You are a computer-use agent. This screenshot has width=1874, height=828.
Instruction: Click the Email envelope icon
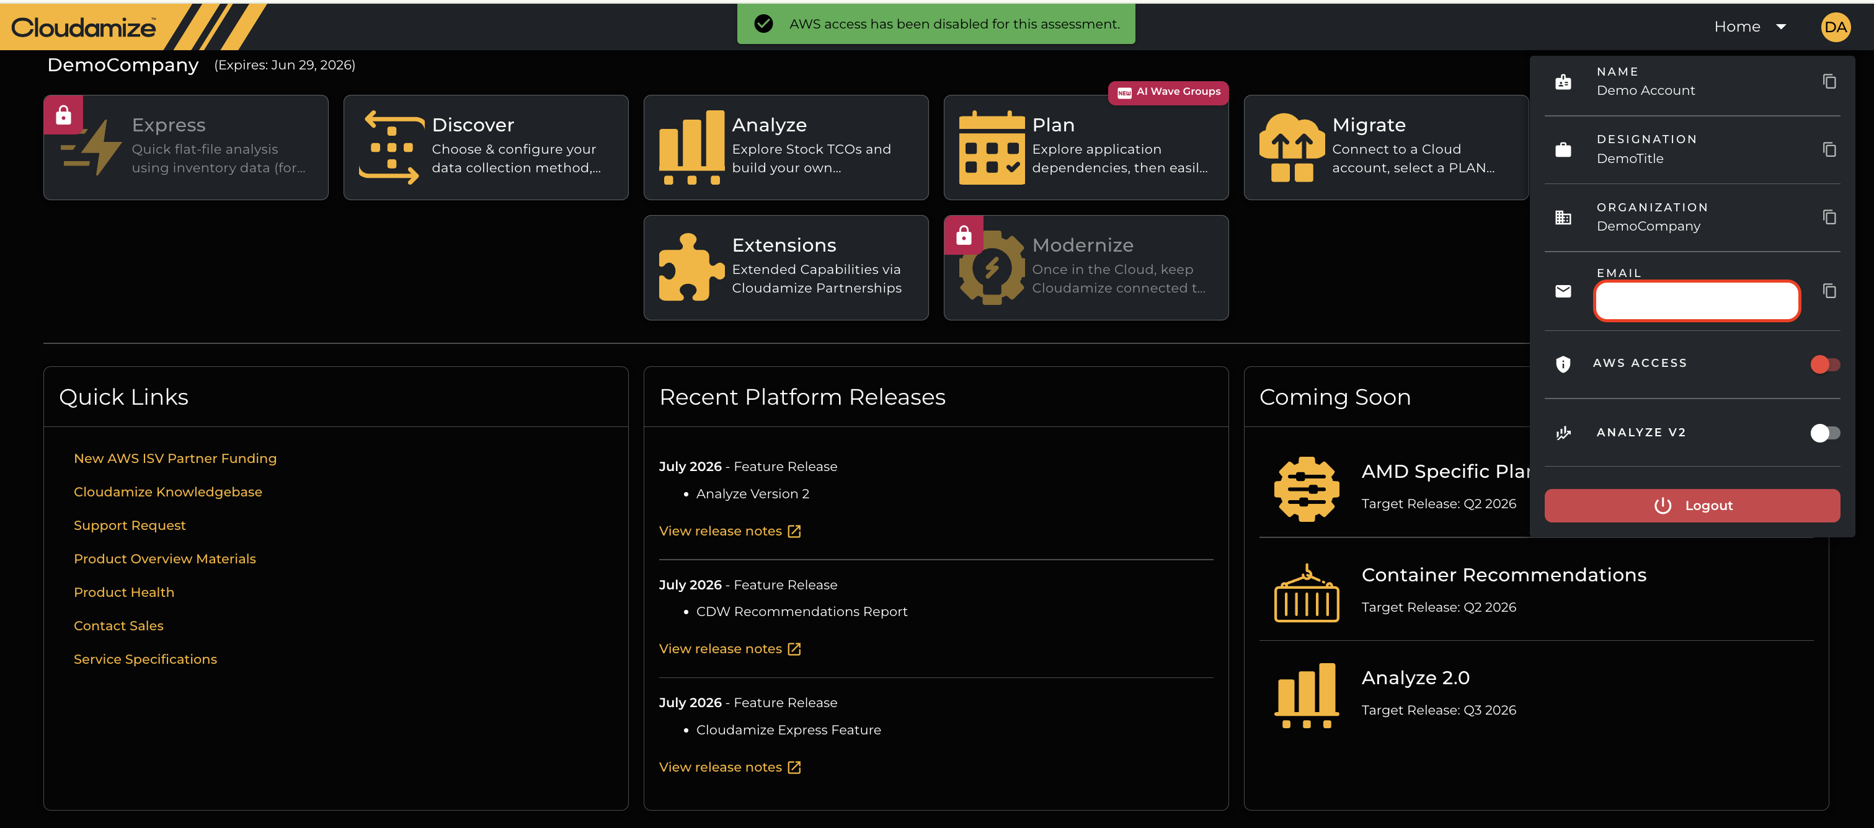(1563, 291)
